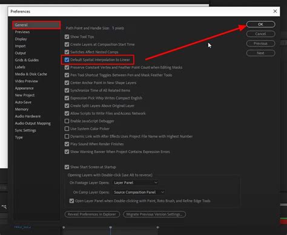Open the Audio Output Mapping category
Image resolution: width=287 pixels, height=235 pixels.
(33, 124)
